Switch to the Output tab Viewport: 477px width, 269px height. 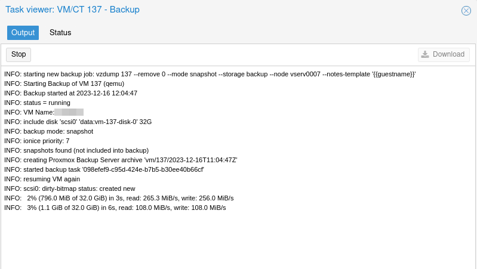tap(23, 33)
